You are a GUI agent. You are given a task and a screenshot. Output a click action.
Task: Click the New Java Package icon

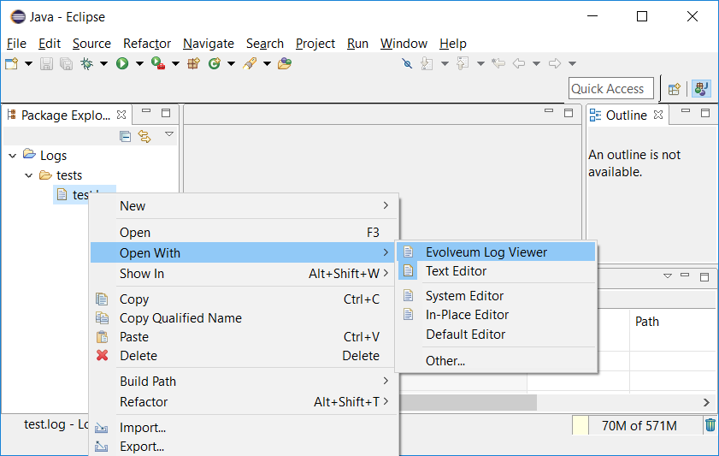click(193, 63)
